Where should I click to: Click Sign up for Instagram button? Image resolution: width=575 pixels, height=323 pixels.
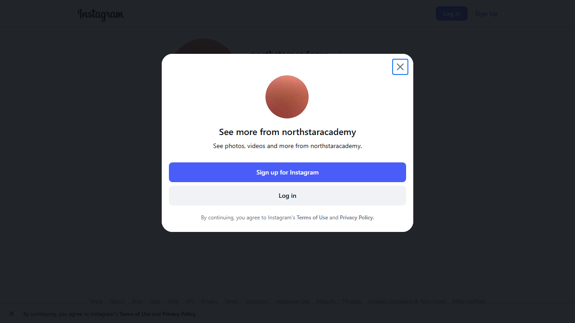pyautogui.click(x=287, y=172)
